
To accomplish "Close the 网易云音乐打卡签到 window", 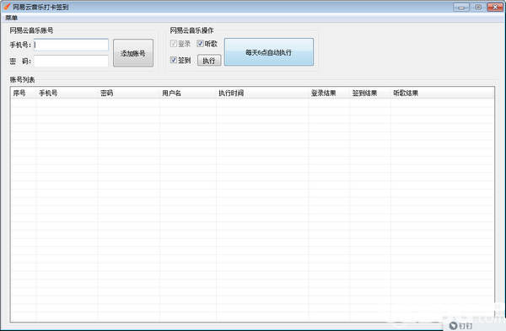I will pyautogui.click(x=495, y=7).
